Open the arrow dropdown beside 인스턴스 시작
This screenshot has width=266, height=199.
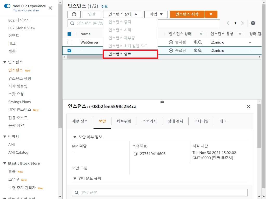211,14
